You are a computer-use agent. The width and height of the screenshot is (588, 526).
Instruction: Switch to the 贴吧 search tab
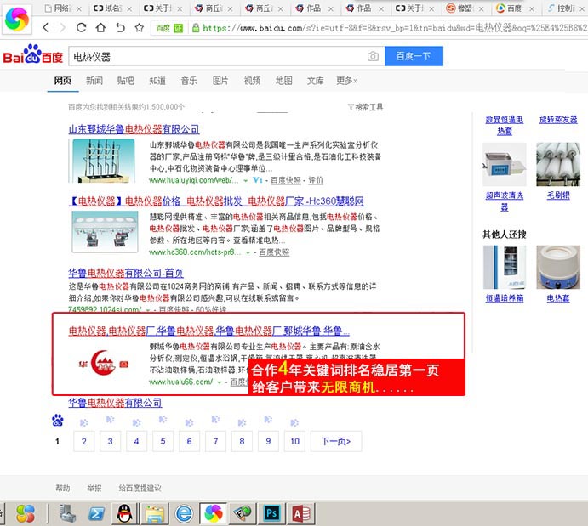coord(125,81)
